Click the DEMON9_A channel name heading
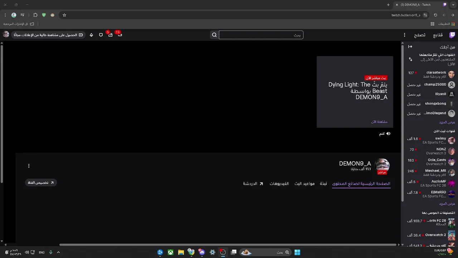This screenshot has height=258, width=458. click(355, 163)
